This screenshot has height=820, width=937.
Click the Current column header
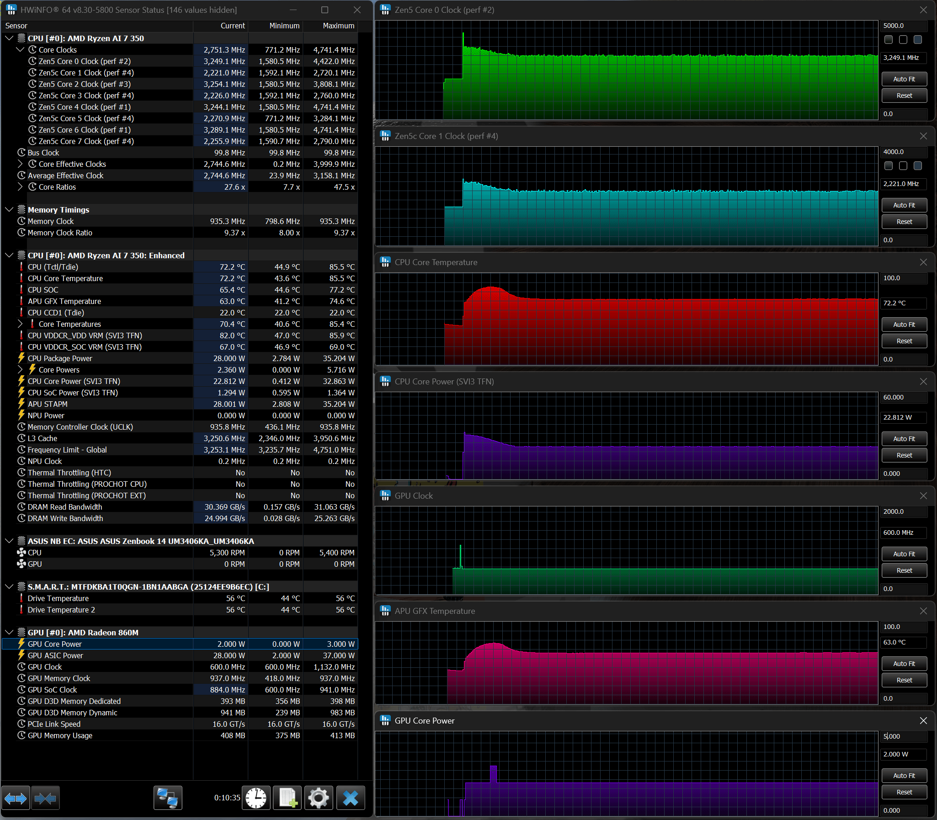[220, 26]
